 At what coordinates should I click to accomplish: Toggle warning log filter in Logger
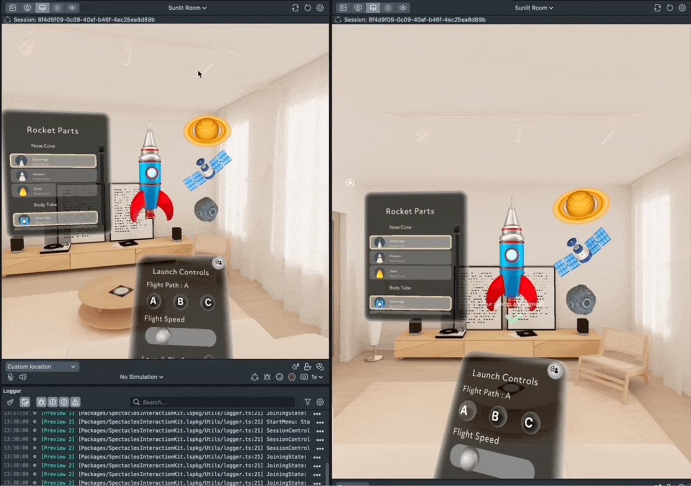coord(76,402)
